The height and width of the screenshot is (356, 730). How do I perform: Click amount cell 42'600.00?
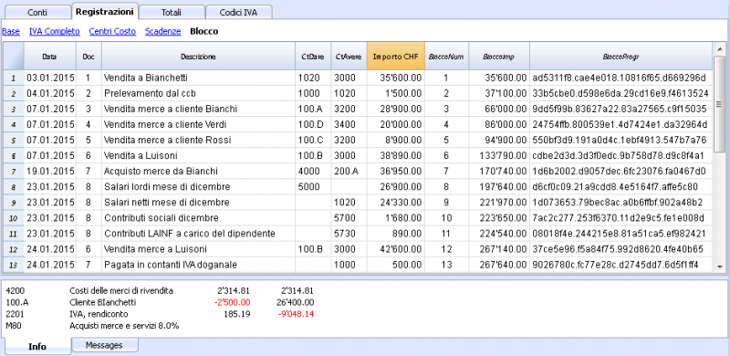[396, 249]
